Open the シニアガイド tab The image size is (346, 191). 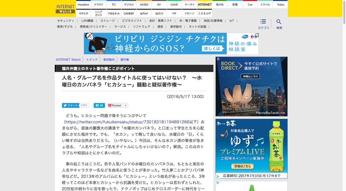click(x=98, y=14)
